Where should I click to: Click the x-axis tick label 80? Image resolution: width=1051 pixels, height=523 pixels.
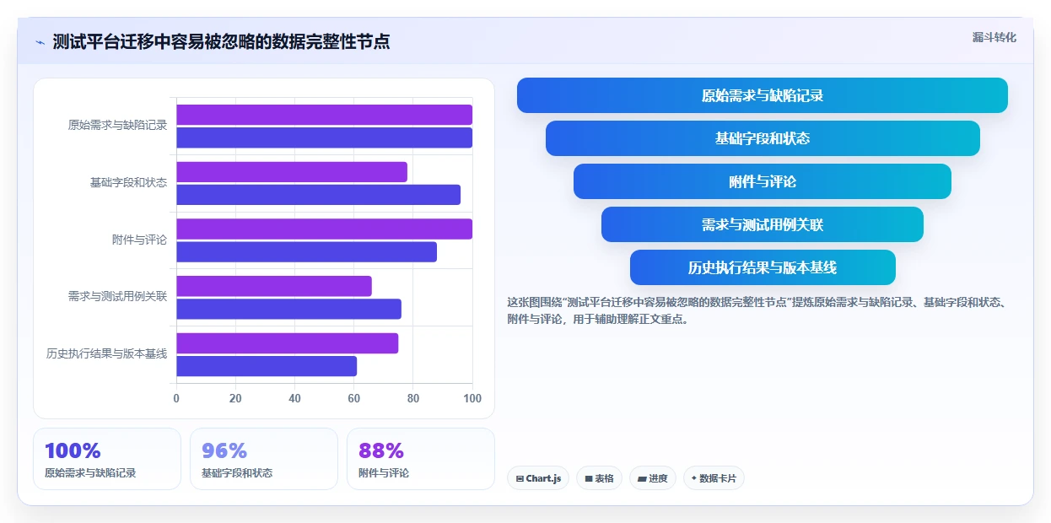click(413, 398)
